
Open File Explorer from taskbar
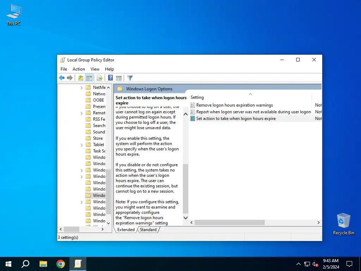[43, 264]
